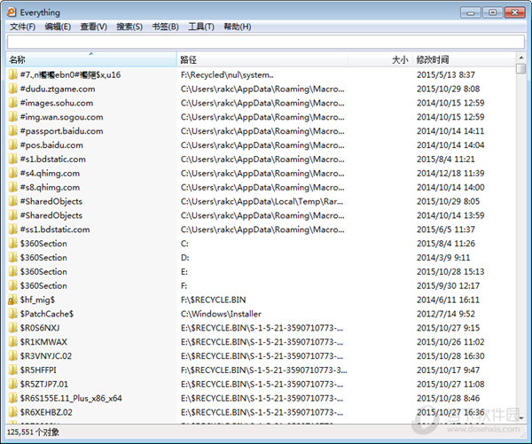Viewport: 532px width, 444px height.
Task: Click locked folder icon beside $hf_mig$
Action: point(12,300)
